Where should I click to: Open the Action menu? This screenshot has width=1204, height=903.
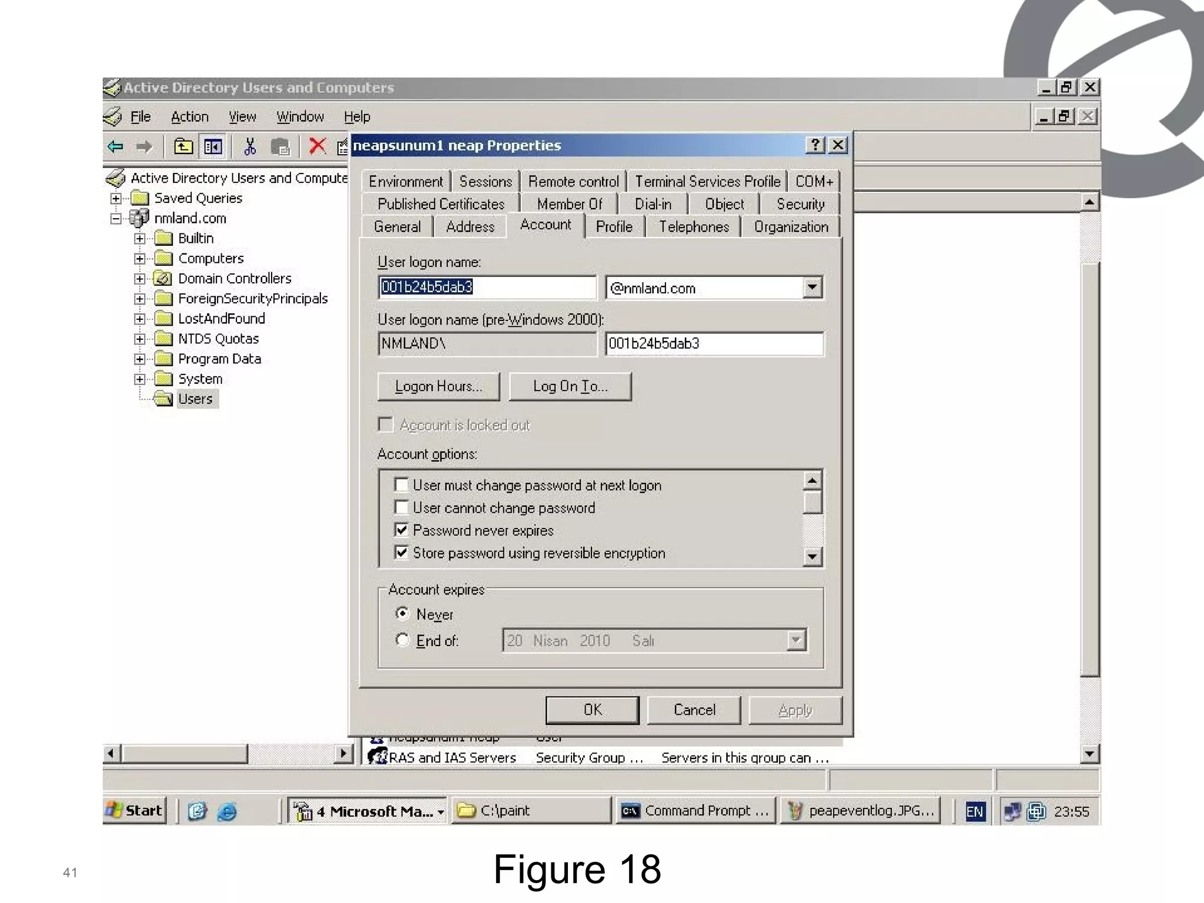point(190,117)
